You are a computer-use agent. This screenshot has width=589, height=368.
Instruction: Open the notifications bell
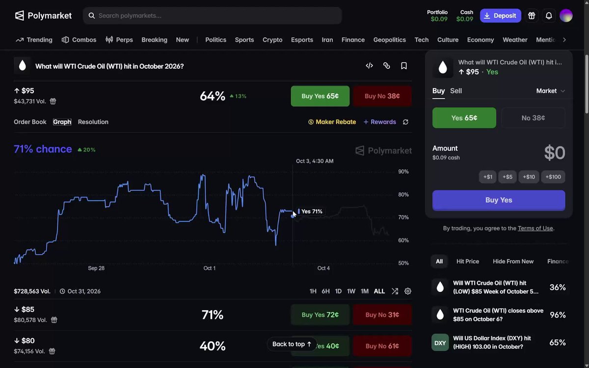[549, 16]
